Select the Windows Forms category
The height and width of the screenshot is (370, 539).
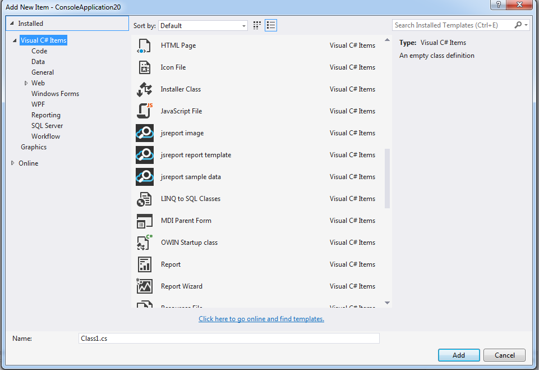56,94
